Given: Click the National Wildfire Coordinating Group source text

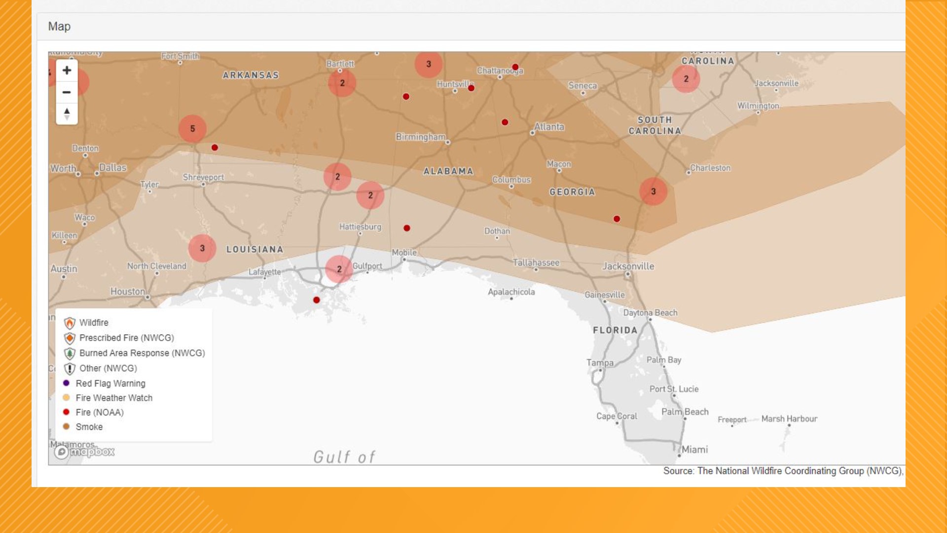Looking at the screenshot, I should (x=783, y=471).
